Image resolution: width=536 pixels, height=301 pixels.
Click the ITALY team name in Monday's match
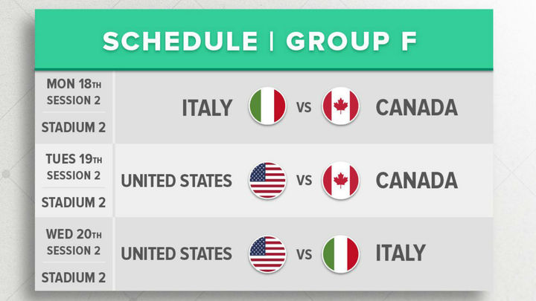(207, 108)
